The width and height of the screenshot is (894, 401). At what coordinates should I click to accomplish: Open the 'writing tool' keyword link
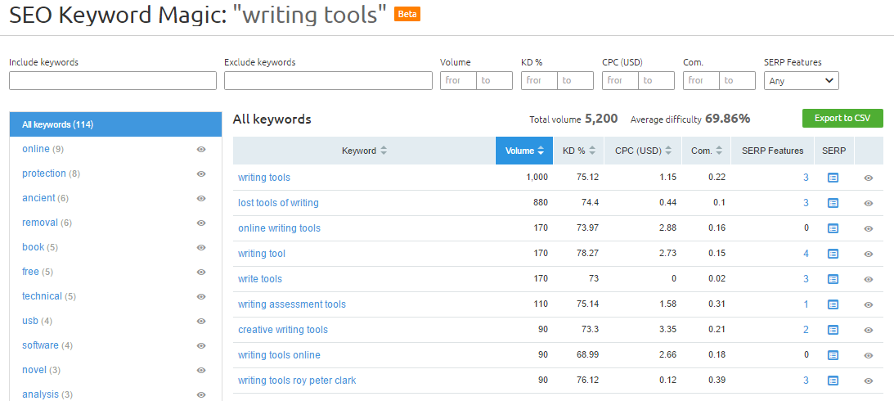[x=261, y=254]
